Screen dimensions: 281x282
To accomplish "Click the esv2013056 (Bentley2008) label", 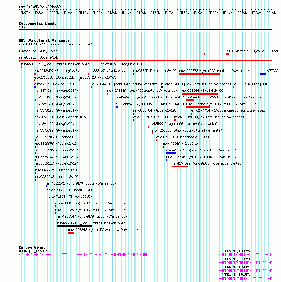I will coord(57,71).
